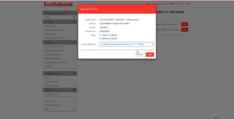The width and height of the screenshot is (234, 119).
Task: Click the person icon in Administración header
Action: [x=74, y=73]
